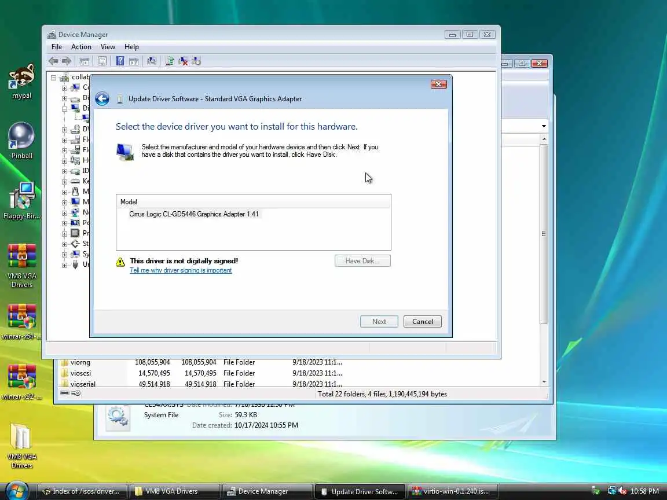
Task: Click the Properties toolbar icon in Device Manager
Action: coord(102,61)
